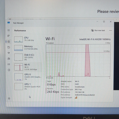Click the IPv4 address 192.168.1.98
The height and width of the screenshot is (119, 119).
pos(80,92)
